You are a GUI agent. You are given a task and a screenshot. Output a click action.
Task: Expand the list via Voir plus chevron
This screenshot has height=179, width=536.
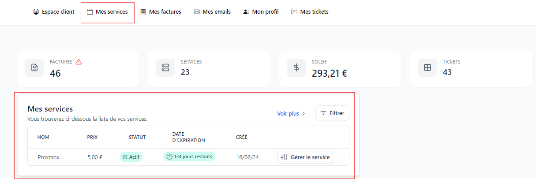pos(304,114)
